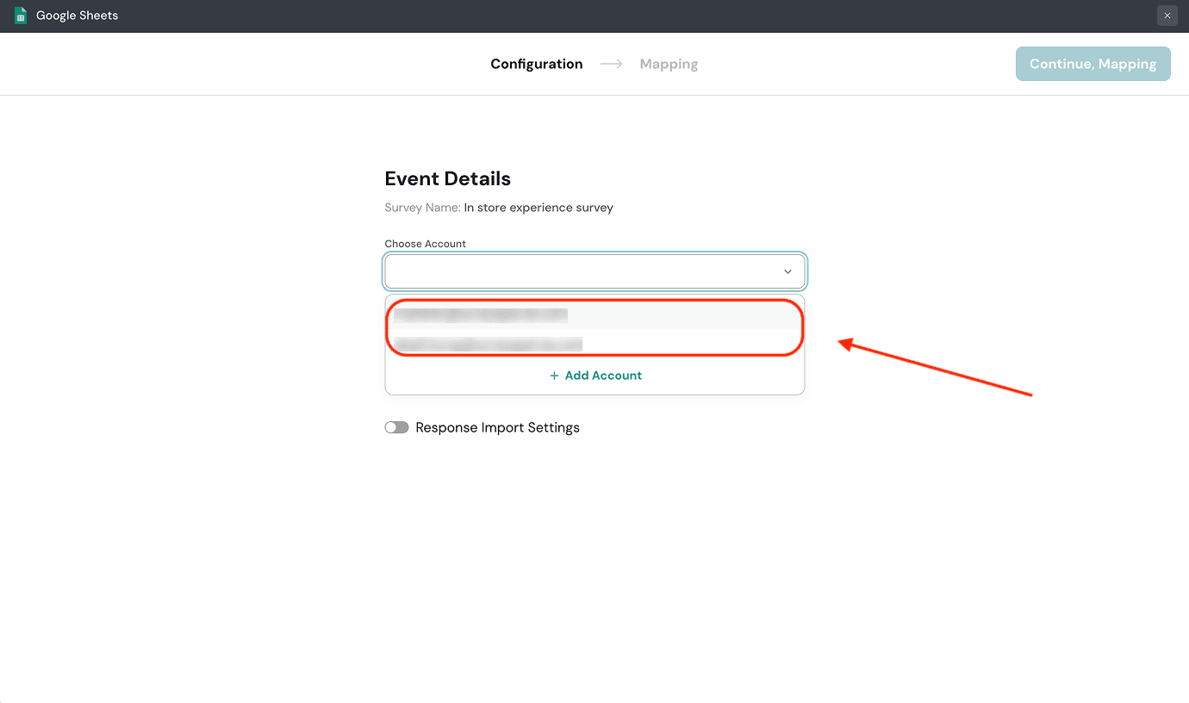Enable the Response Import Settings toggle
The image size is (1189, 703).
tap(396, 427)
